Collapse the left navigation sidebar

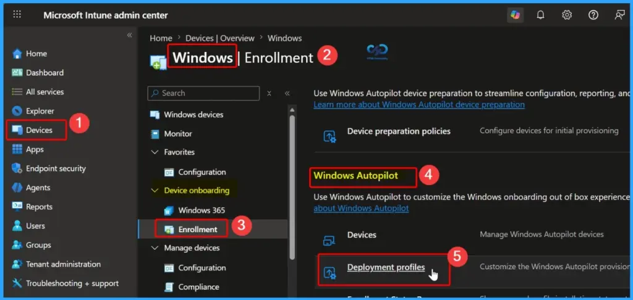click(x=130, y=35)
